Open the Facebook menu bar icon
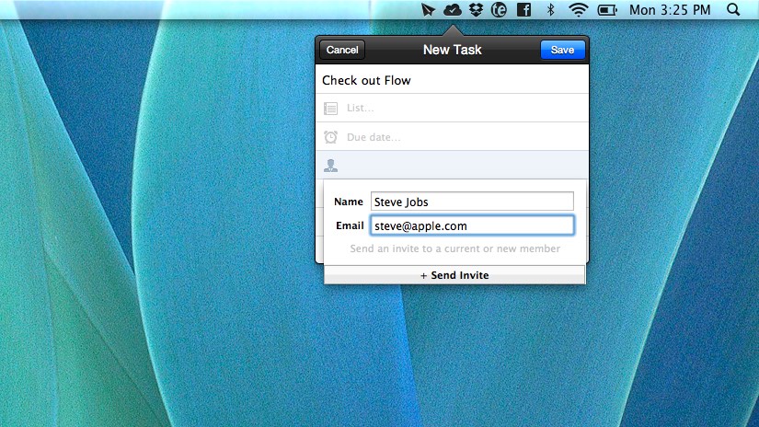The width and height of the screenshot is (759, 427). [523, 10]
